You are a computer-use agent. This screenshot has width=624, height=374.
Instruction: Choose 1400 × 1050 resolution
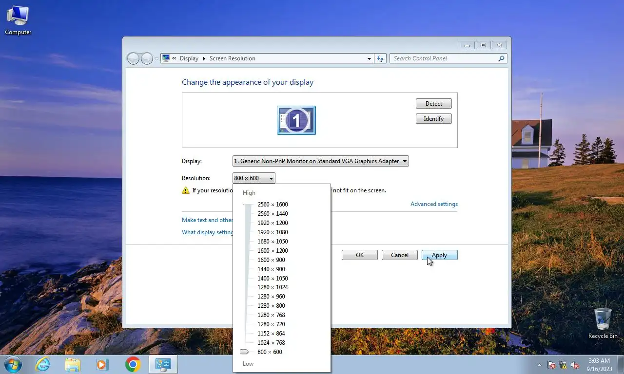[x=273, y=279]
